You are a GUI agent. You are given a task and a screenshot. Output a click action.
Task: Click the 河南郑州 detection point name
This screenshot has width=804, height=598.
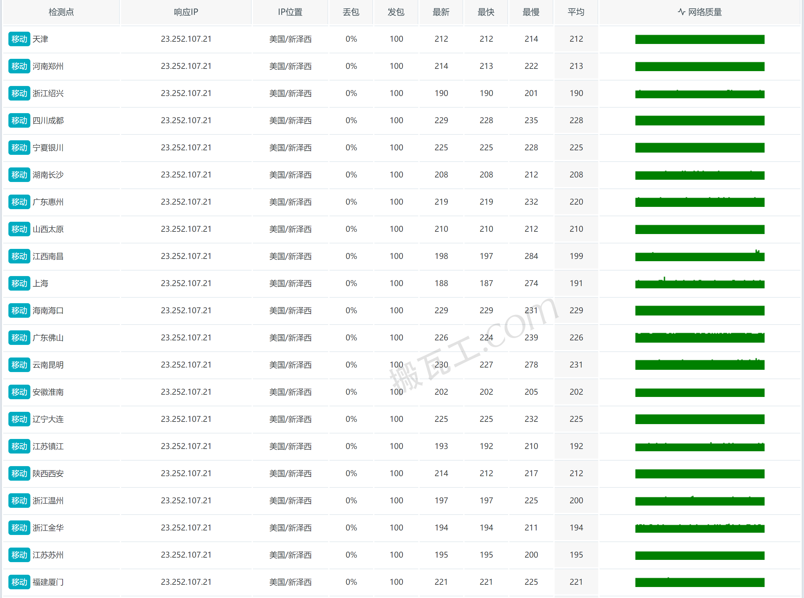pyautogui.click(x=48, y=66)
